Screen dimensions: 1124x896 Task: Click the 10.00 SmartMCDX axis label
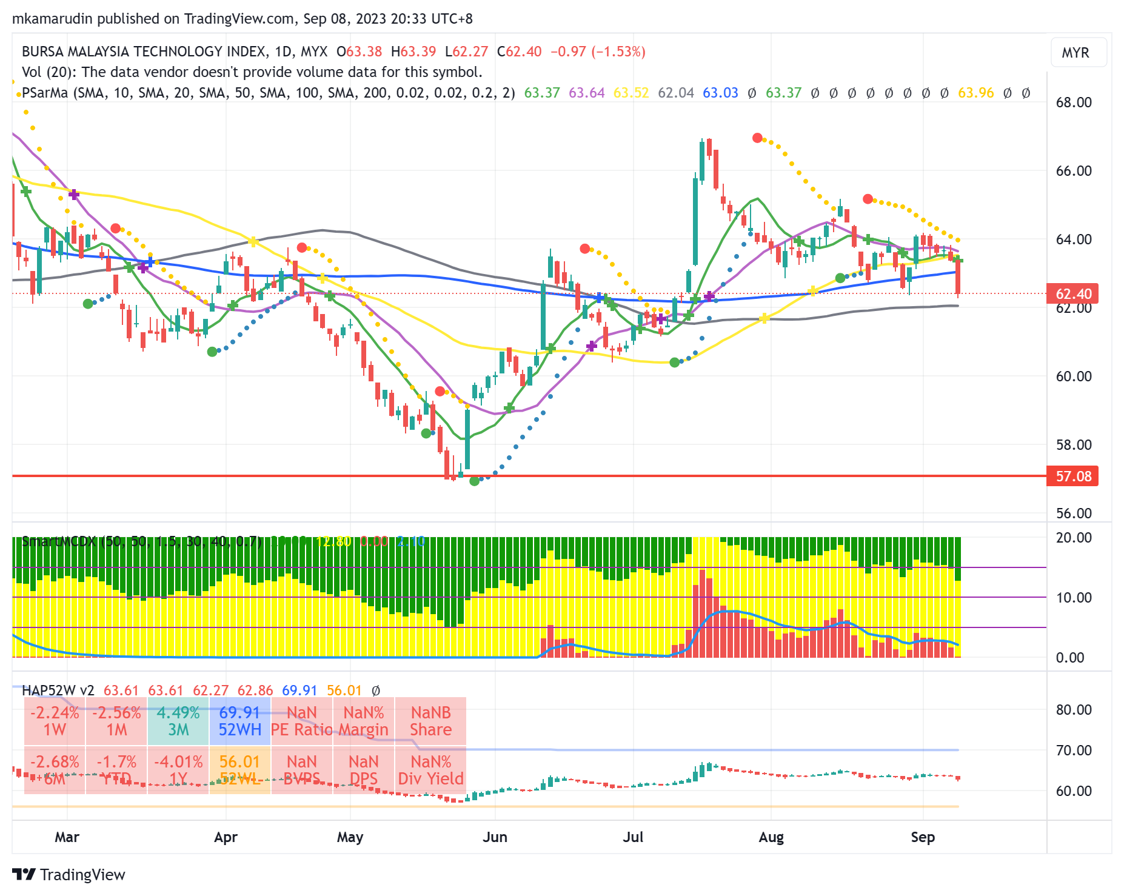pos(1074,598)
